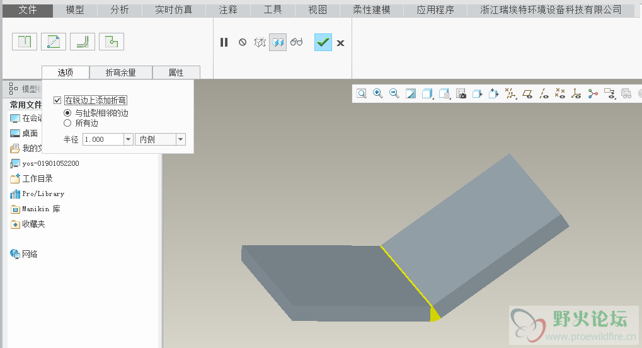
Task: Click the first conversion type icon
Action: click(25, 42)
